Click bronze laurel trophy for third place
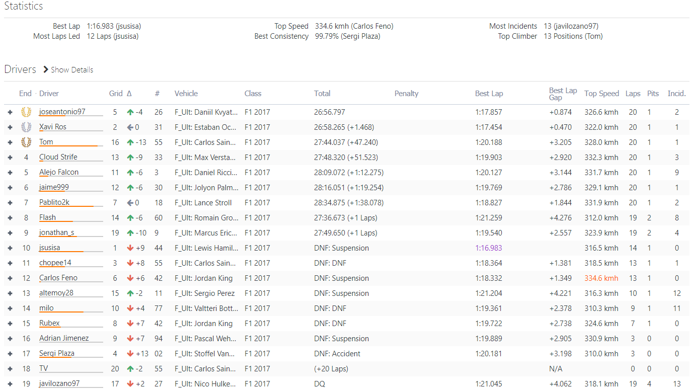The image size is (691, 391). [x=26, y=142]
